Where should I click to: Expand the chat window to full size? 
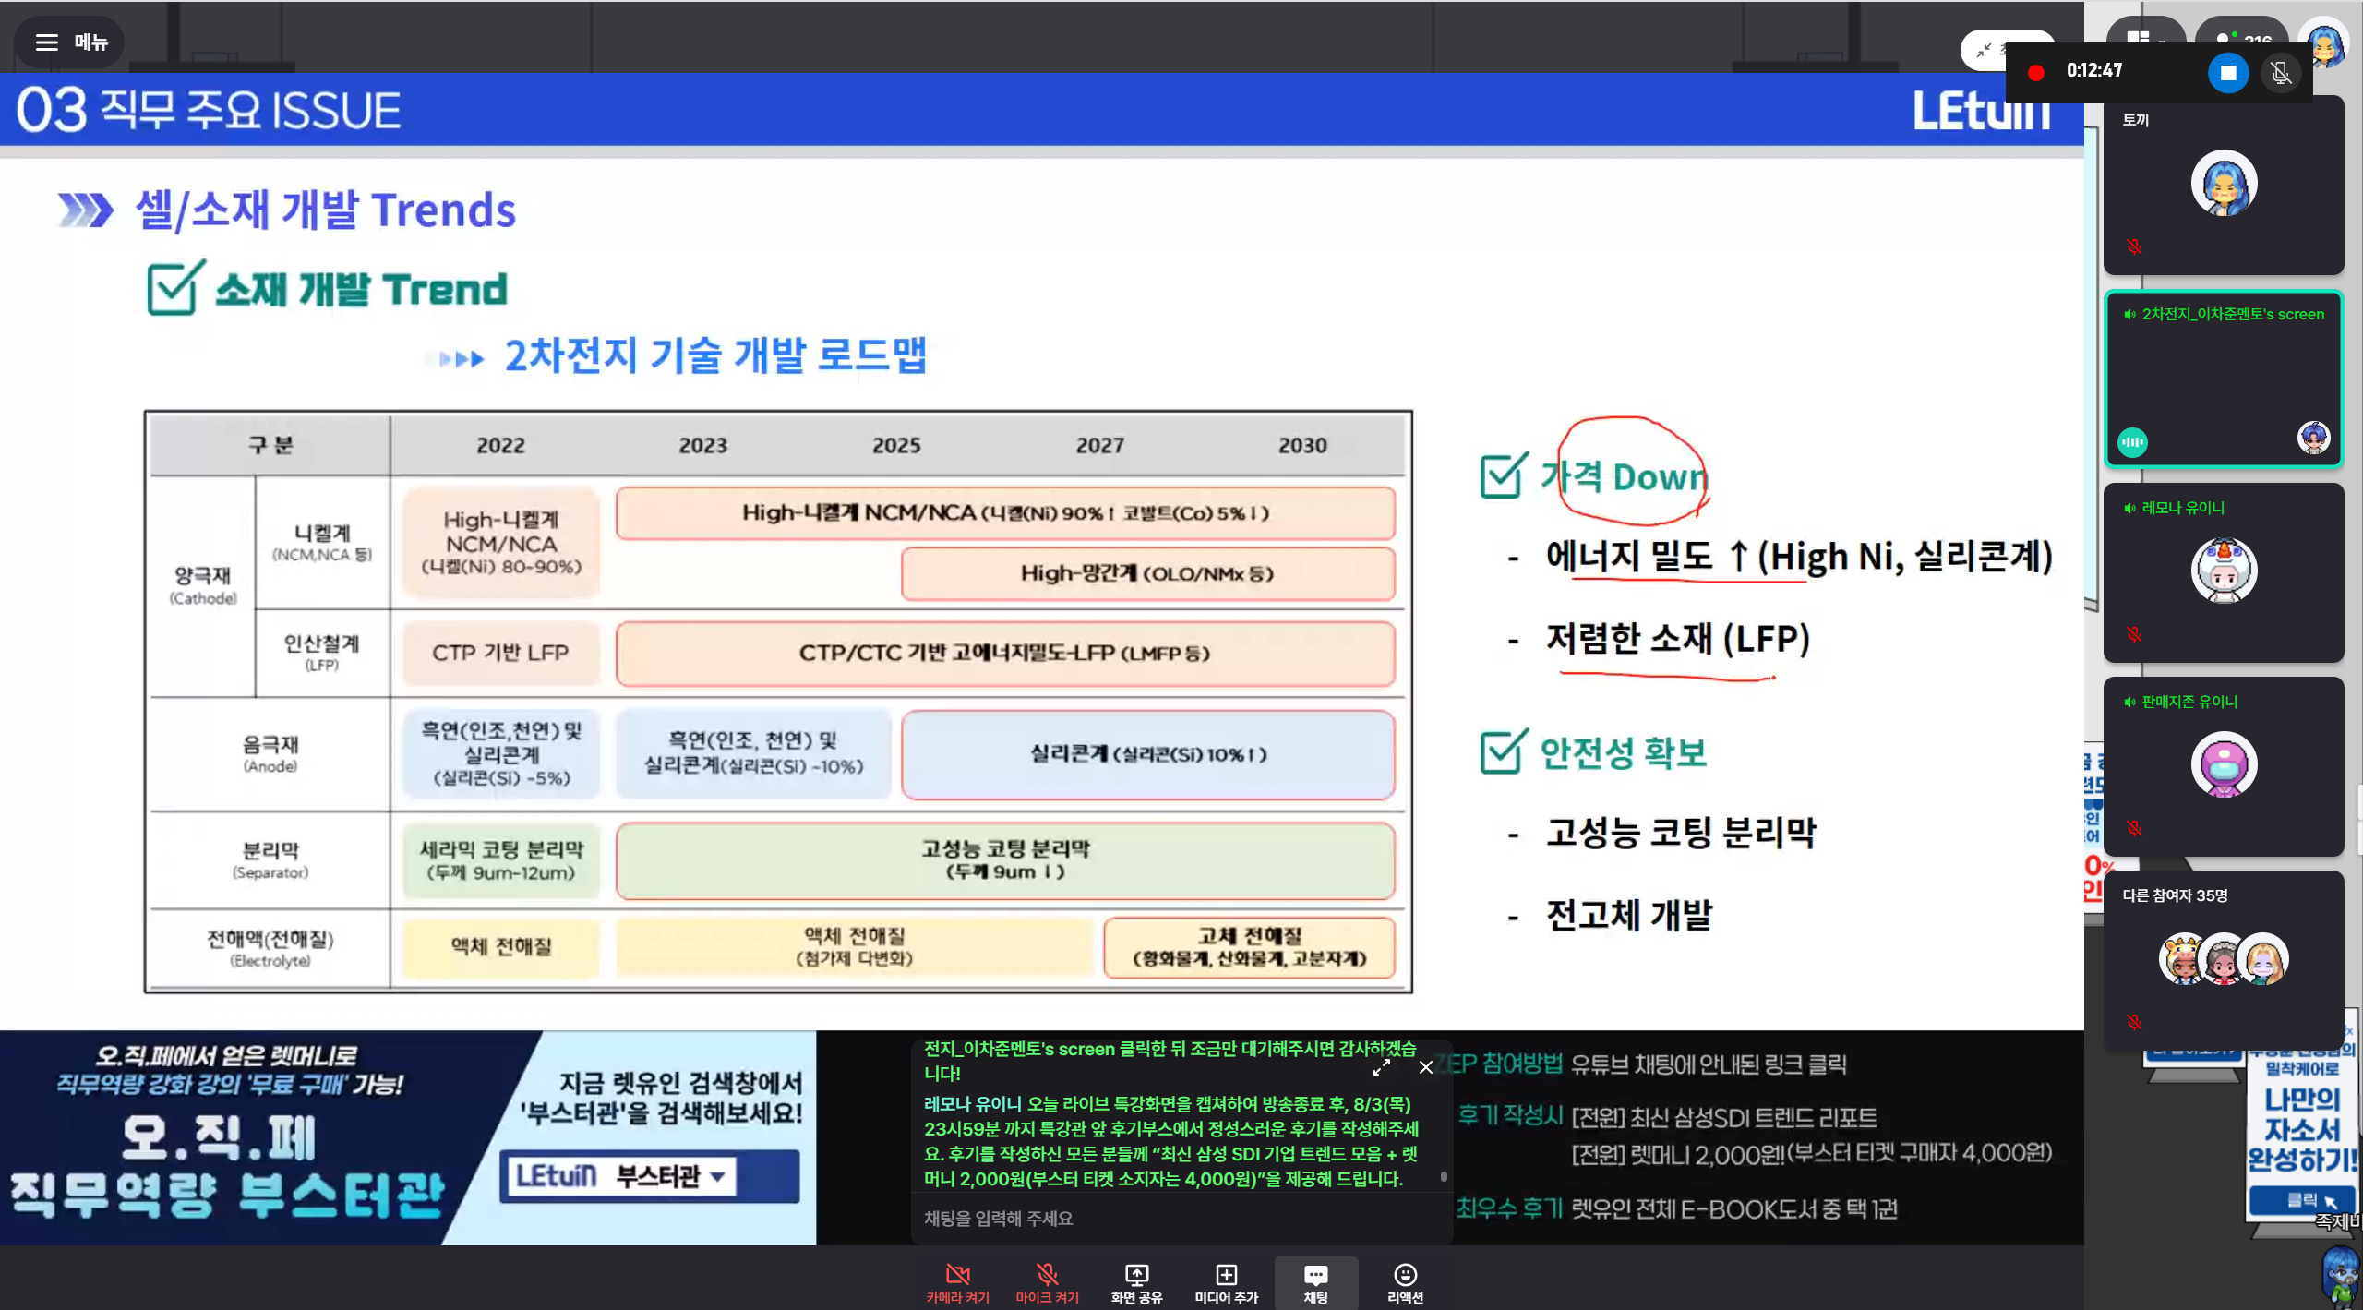point(1381,1067)
